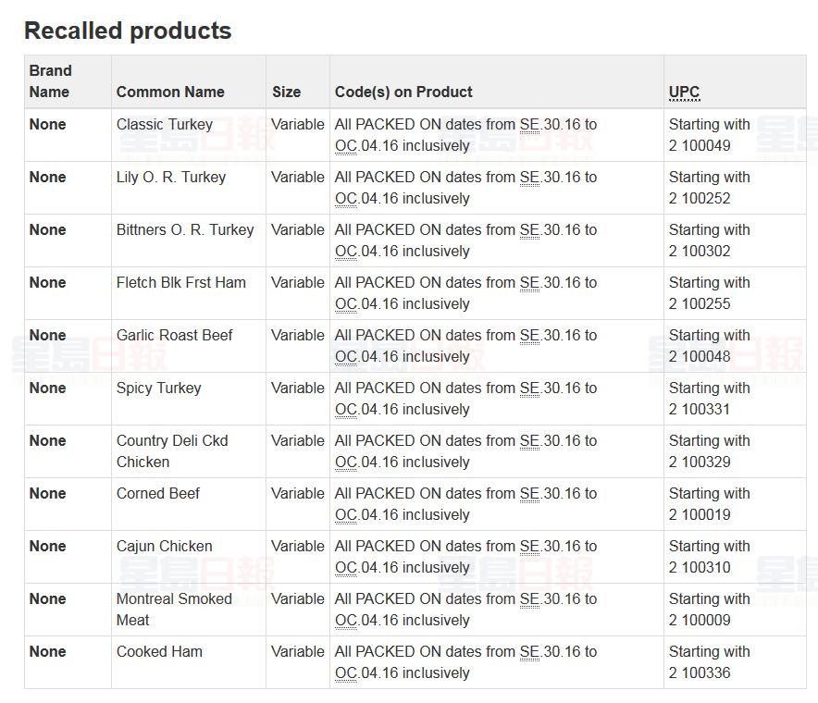The width and height of the screenshot is (818, 703).
Task: Select the "Garlic Roast Beef" entry
Action: [x=175, y=335]
